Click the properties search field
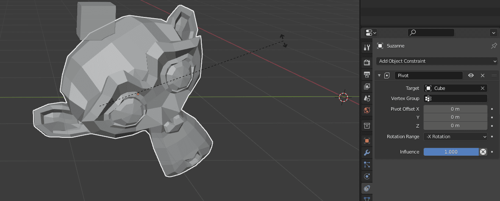Screen dimensions: 500x201 [x=431, y=33]
